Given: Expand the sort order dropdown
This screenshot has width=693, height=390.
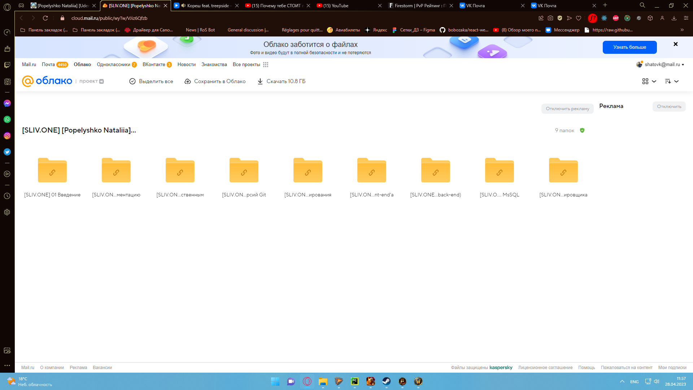Looking at the screenshot, I should pos(672,81).
